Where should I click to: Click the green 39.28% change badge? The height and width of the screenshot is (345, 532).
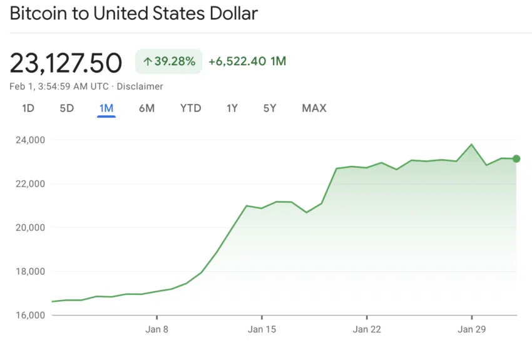(x=169, y=61)
